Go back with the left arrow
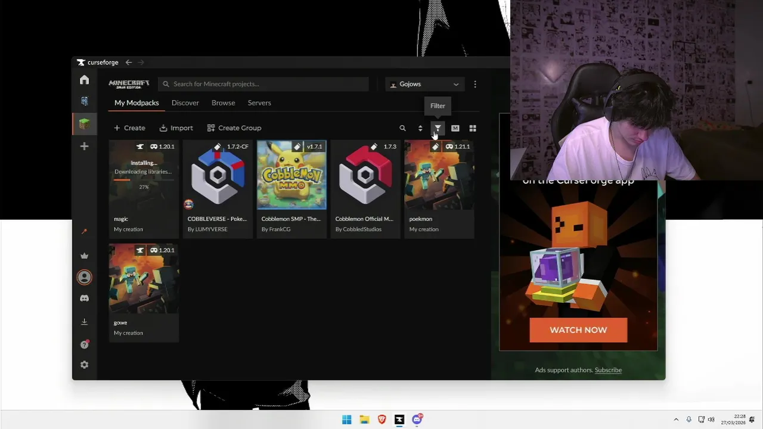The height and width of the screenshot is (429, 763). (x=129, y=62)
